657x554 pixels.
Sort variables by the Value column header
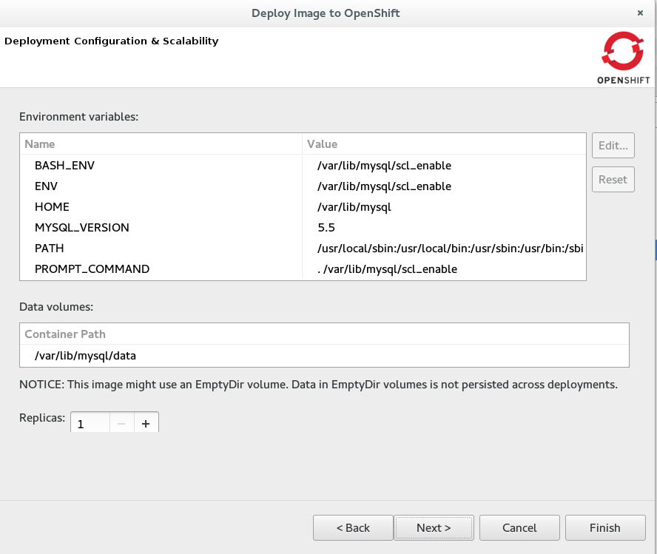(x=444, y=144)
